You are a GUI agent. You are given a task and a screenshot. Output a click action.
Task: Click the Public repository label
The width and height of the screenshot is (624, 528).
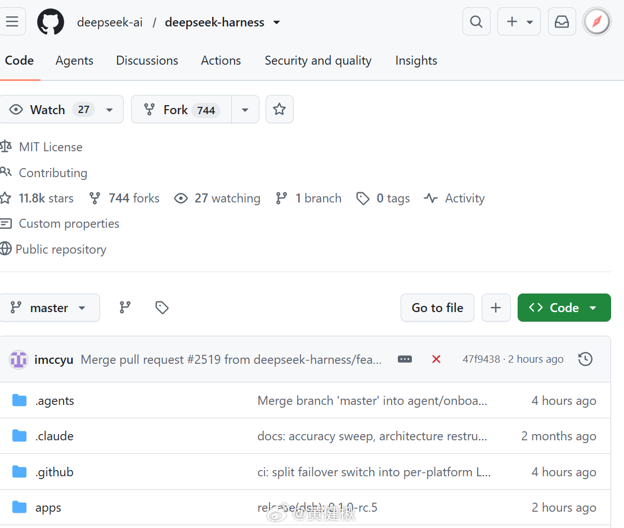[x=61, y=249]
